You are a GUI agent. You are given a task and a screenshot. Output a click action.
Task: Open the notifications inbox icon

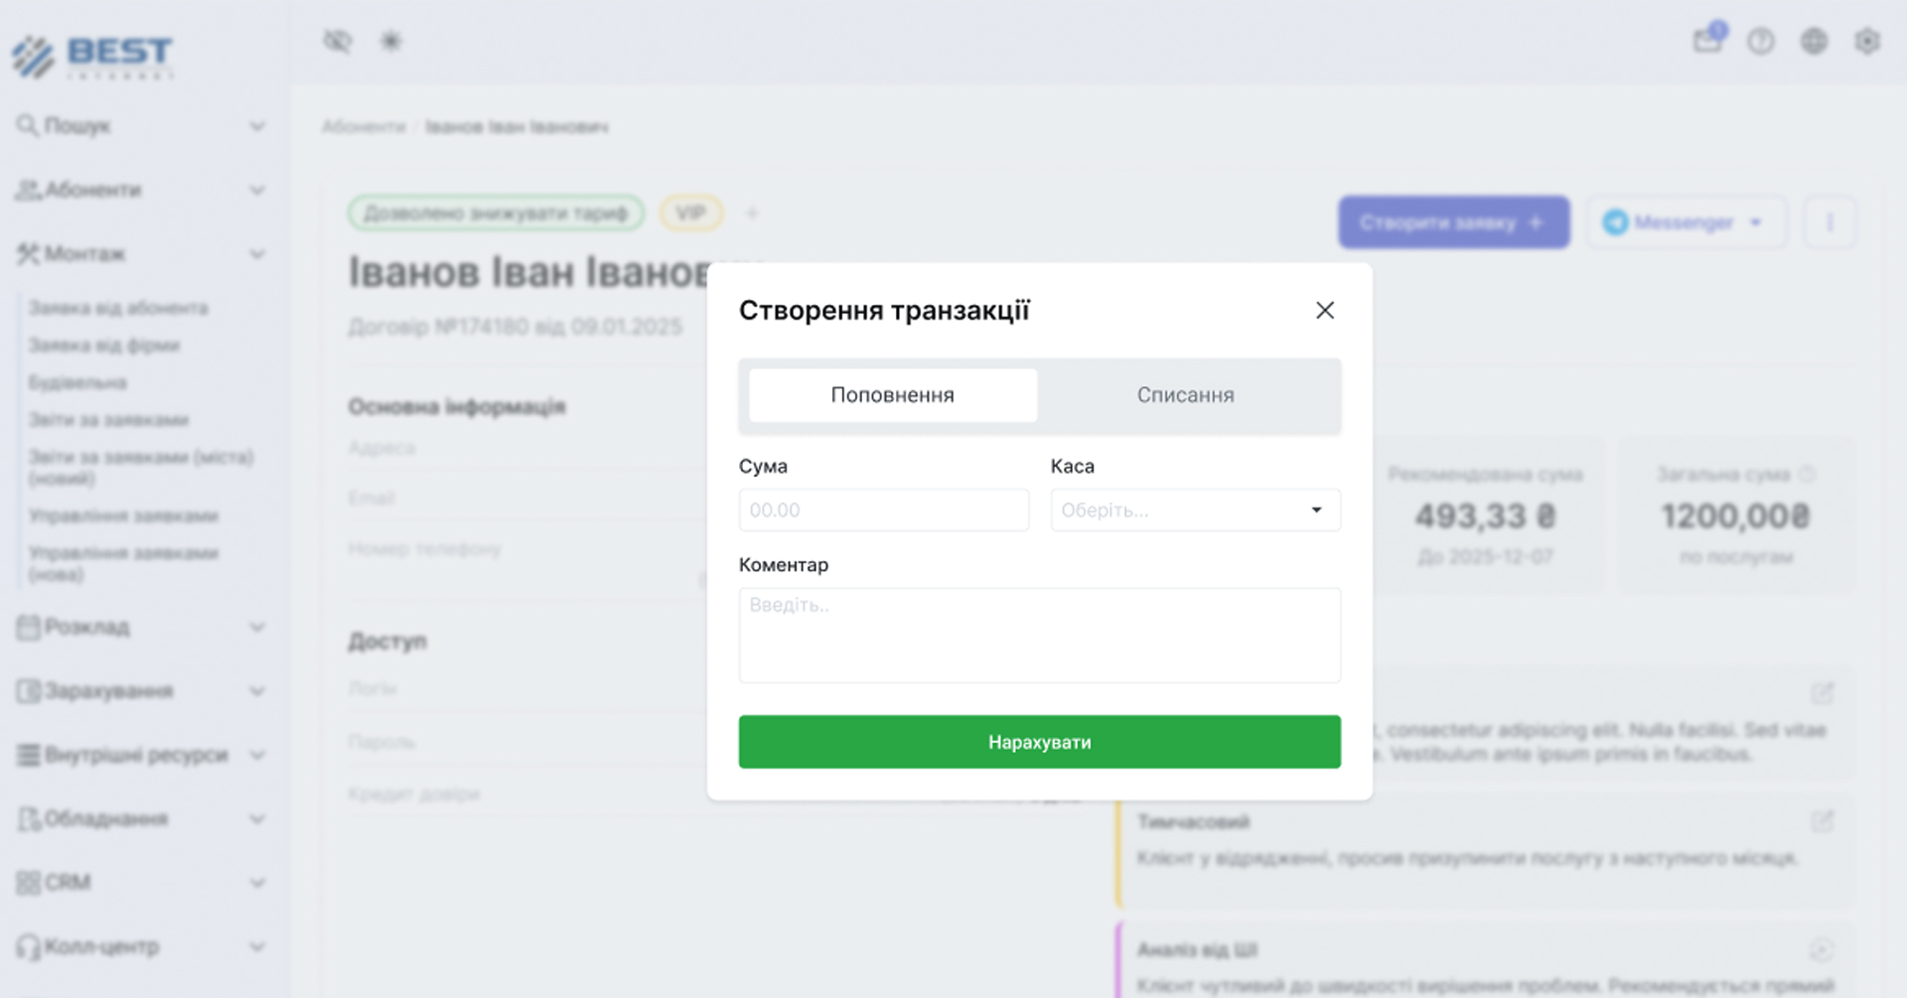click(1707, 41)
